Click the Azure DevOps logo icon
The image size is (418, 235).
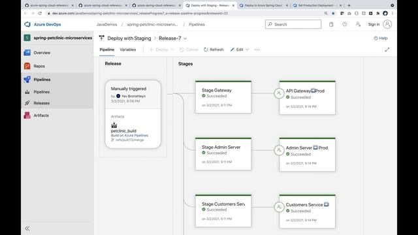coord(27,24)
